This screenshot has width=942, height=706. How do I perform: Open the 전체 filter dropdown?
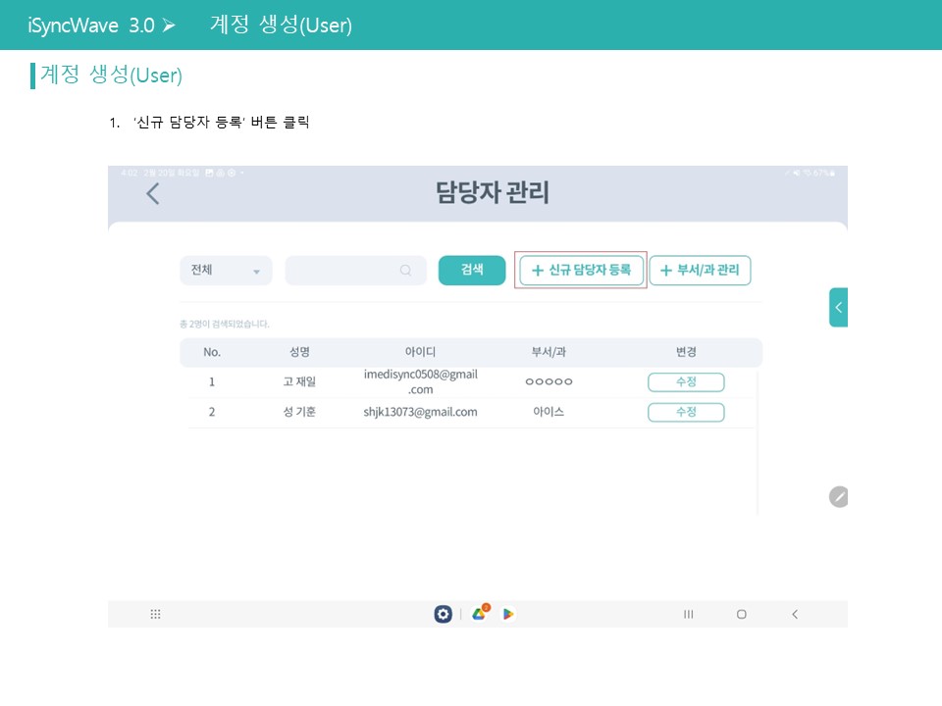(226, 270)
